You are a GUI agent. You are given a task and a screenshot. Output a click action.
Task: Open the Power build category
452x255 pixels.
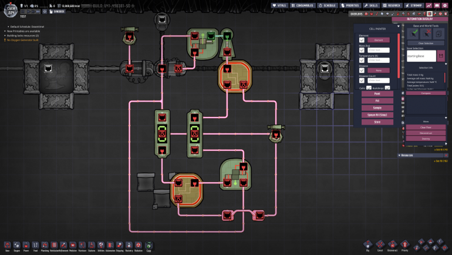pos(26,245)
